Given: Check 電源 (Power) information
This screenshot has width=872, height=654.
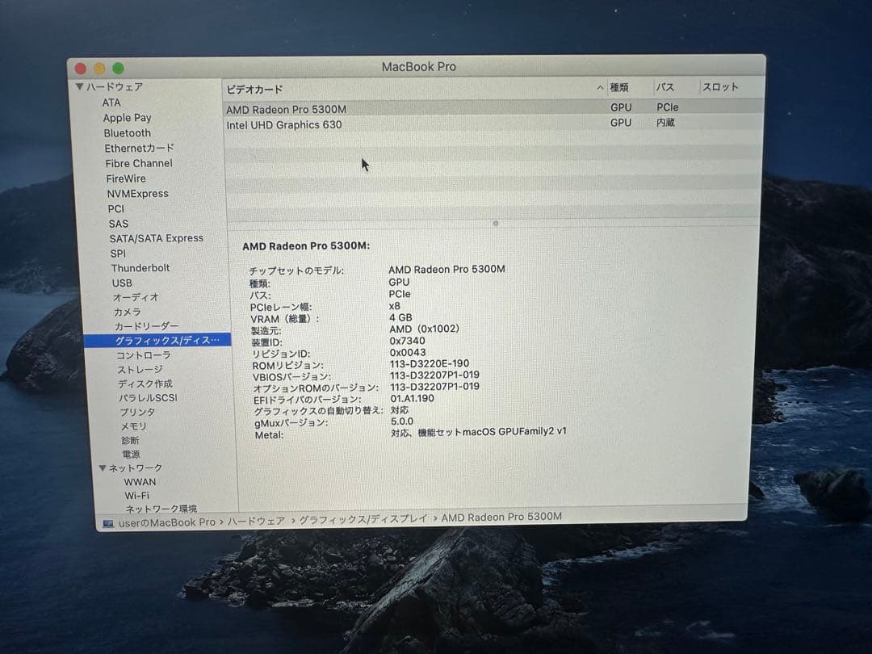Looking at the screenshot, I should [x=130, y=454].
